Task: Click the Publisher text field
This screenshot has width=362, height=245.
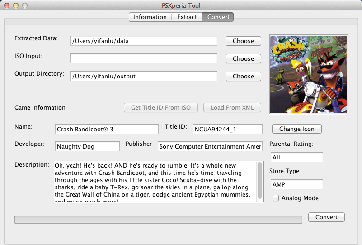Action: click(x=210, y=146)
